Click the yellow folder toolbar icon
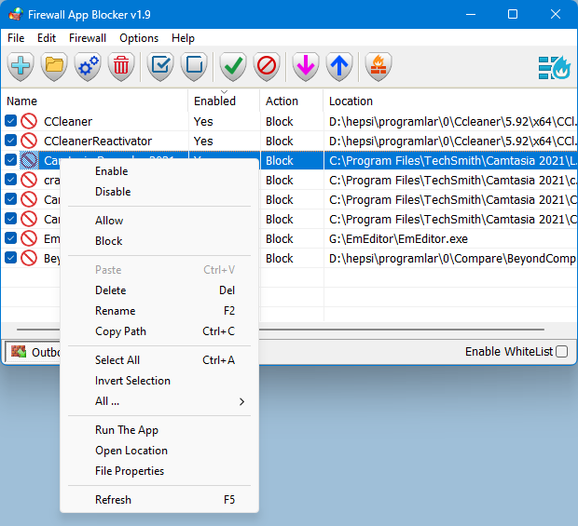Screen dimensions: 578x526 (x=54, y=66)
